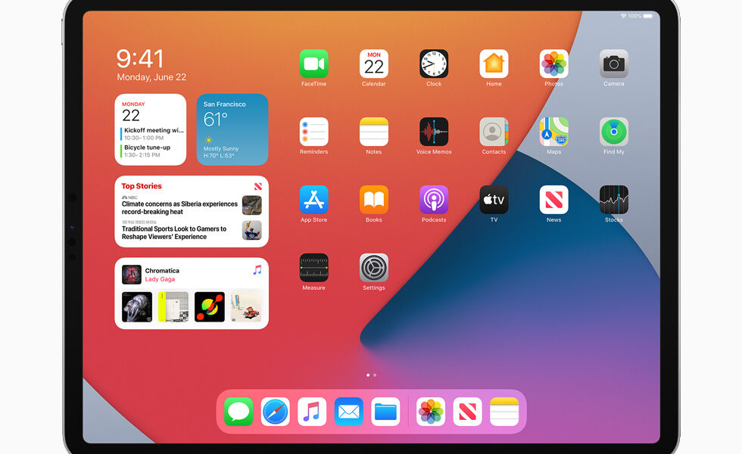Viewport: 742px width, 454px height.
Task: Launch Voice Memos
Action: 434,132
